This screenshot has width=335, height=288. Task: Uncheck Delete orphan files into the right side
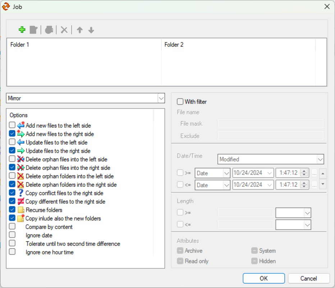12,167
